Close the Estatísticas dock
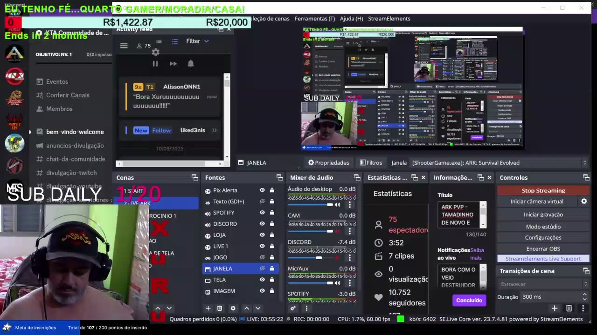 click(x=423, y=178)
